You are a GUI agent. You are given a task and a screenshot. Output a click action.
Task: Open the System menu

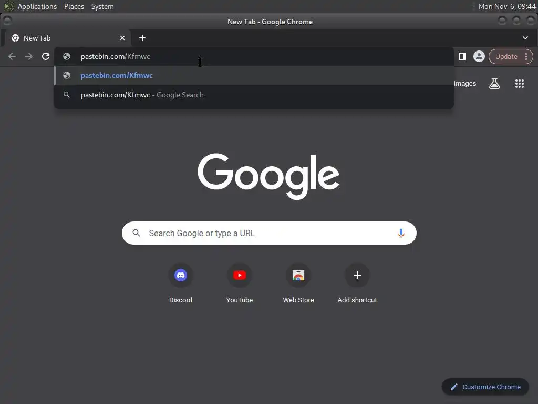pos(102,6)
